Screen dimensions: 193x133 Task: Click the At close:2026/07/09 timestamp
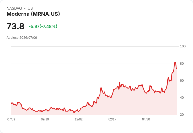pos(22,38)
